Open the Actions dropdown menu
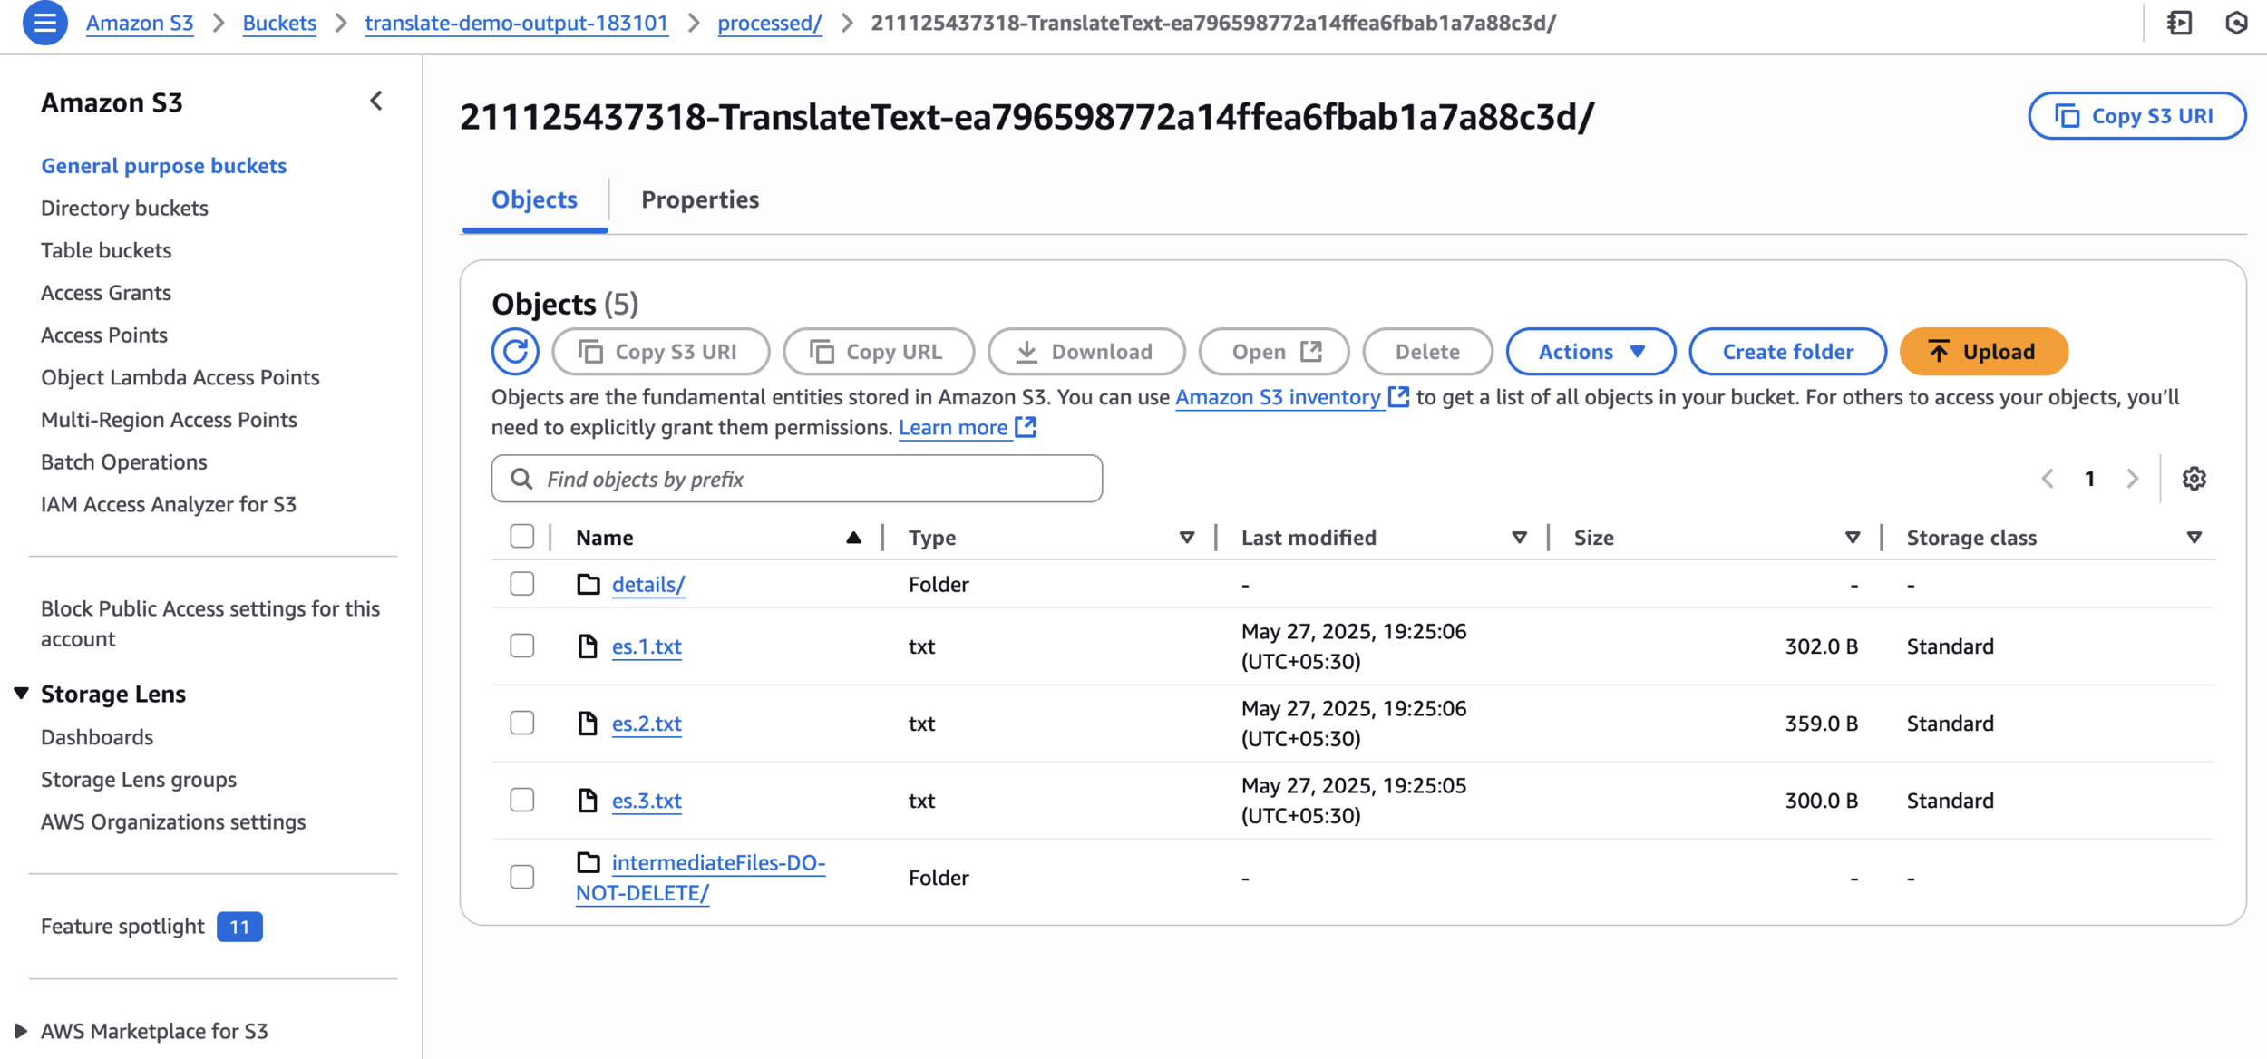This screenshot has width=2267, height=1059. [1591, 352]
